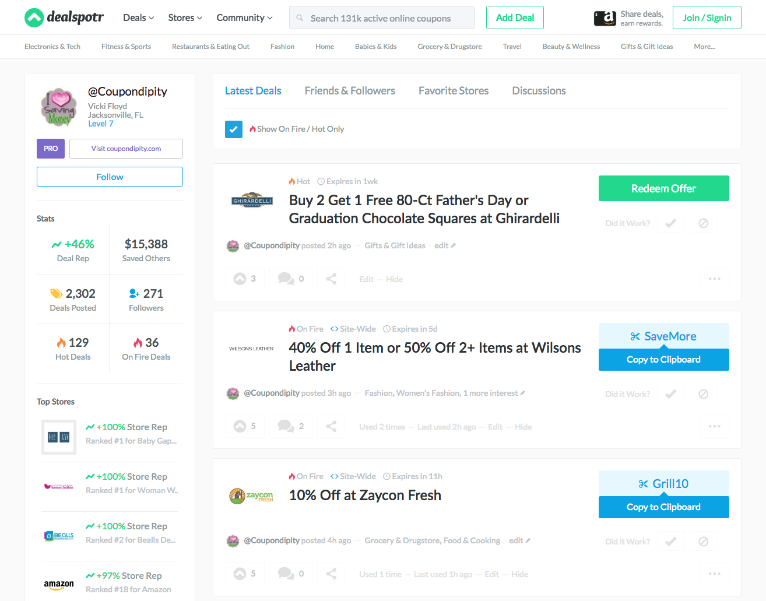Click the Ghirardelli store logo thumbnail

point(251,199)
